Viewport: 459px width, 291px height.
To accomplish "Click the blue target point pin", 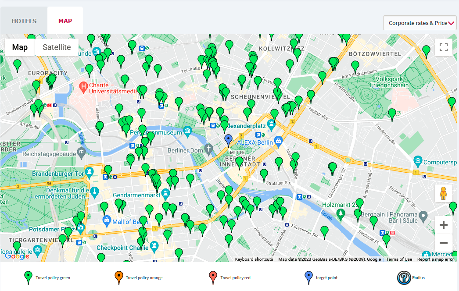I will point(228,141).
